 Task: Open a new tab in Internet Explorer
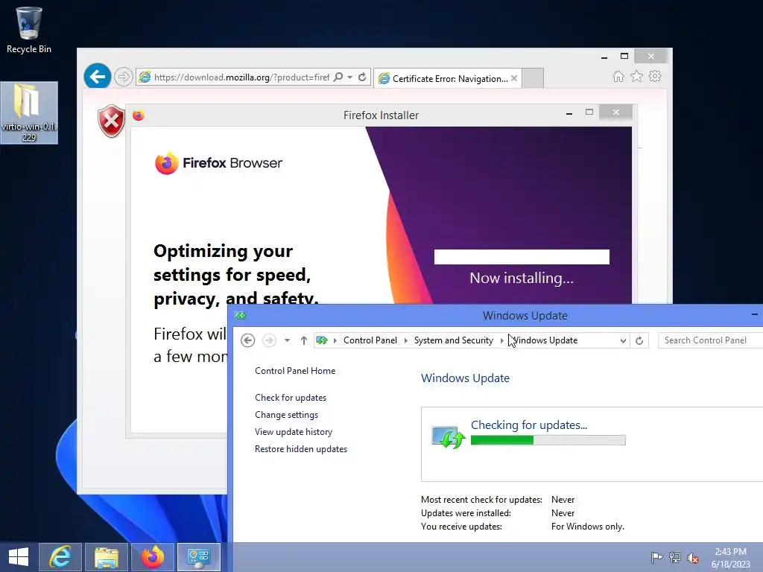click(x=533, y=78)
